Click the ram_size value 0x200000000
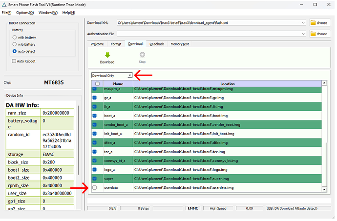 click(x=56, y=113)
